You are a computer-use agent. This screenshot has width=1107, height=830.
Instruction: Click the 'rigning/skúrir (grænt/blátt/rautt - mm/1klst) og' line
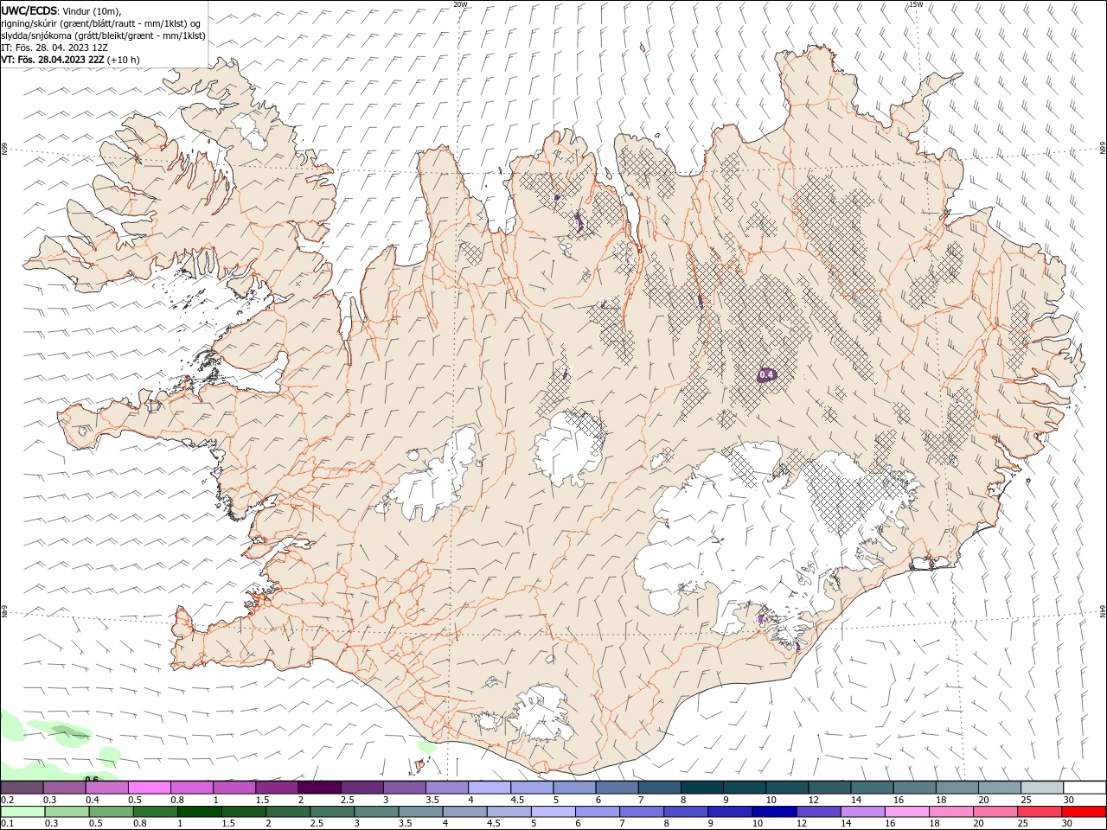(101, 22)
